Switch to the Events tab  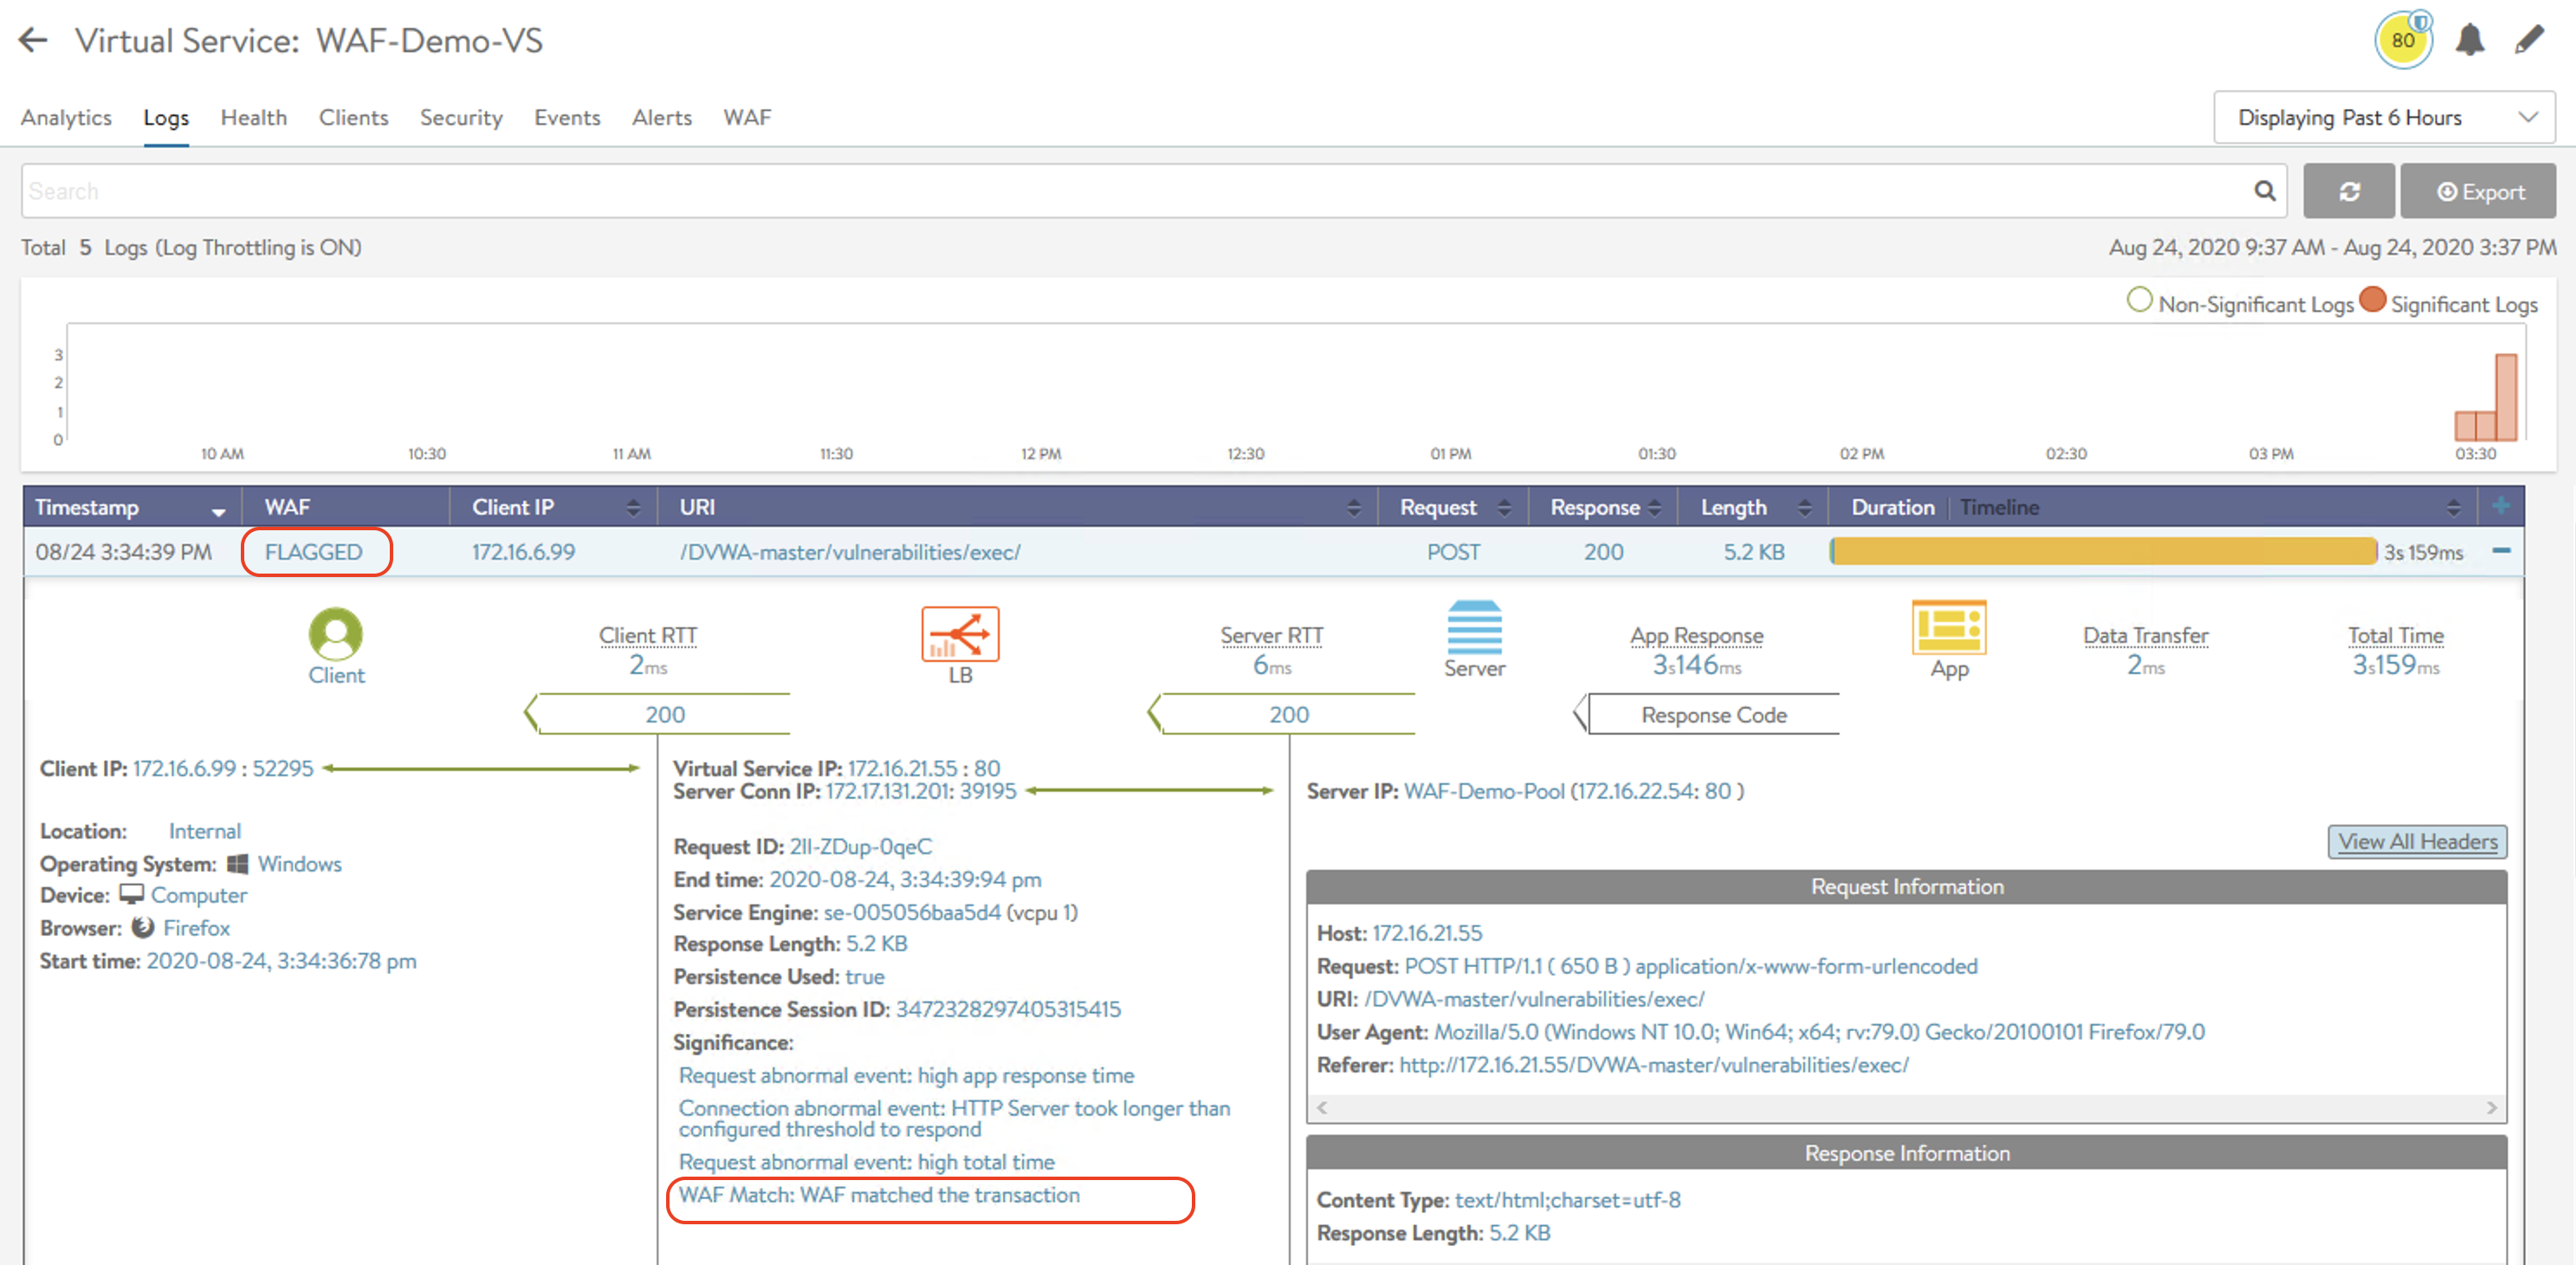567,118
